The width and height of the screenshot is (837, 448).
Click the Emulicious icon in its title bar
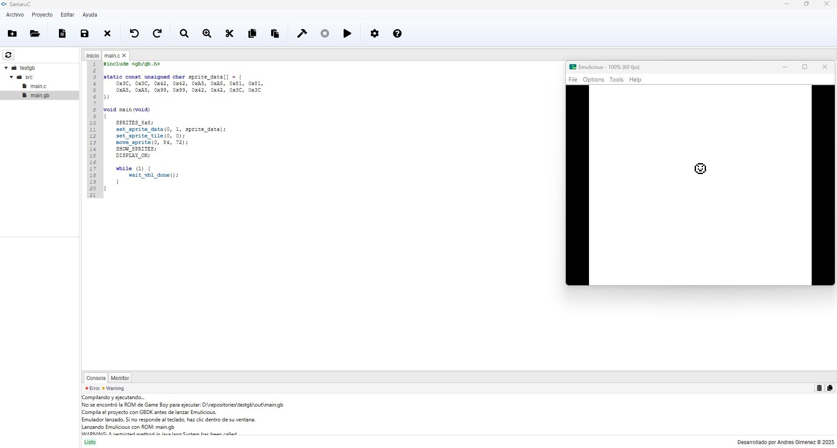(x=572, y=67)
